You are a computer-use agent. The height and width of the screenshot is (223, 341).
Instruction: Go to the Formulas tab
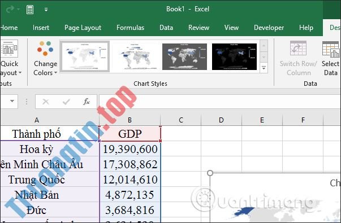130,28
